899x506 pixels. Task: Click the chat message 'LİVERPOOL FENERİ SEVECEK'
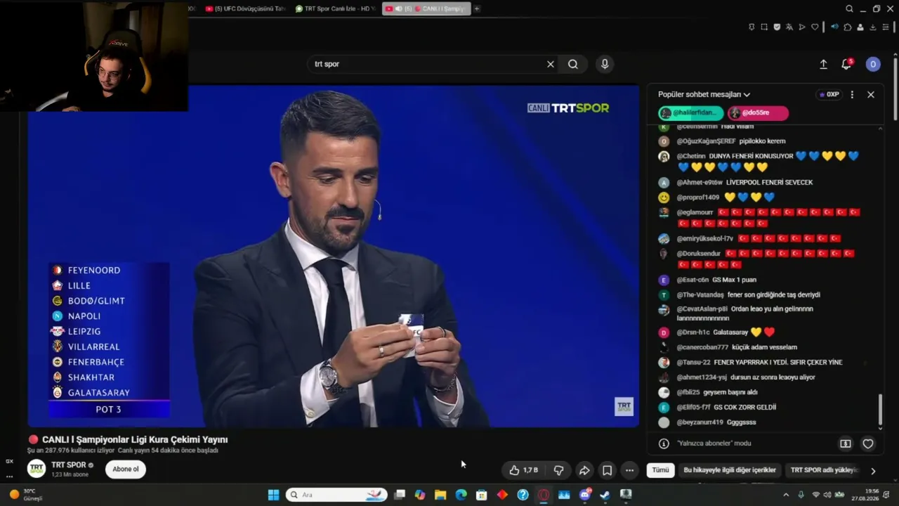pos(769,182)
